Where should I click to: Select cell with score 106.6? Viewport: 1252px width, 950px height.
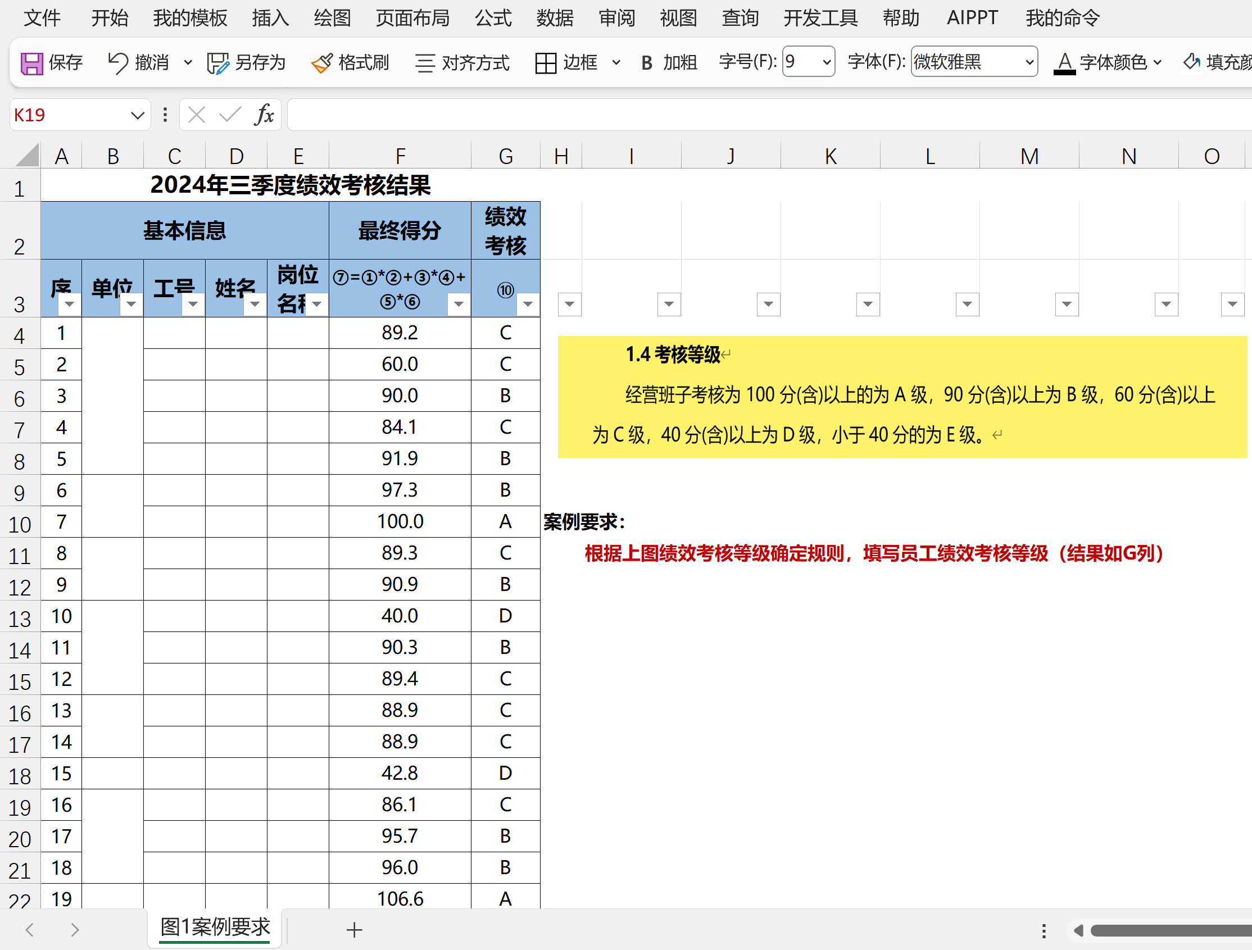pos(400,897)
